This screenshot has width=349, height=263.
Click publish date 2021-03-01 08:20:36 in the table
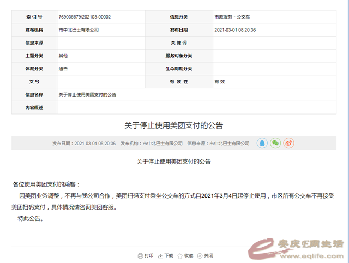click(236, 30)
